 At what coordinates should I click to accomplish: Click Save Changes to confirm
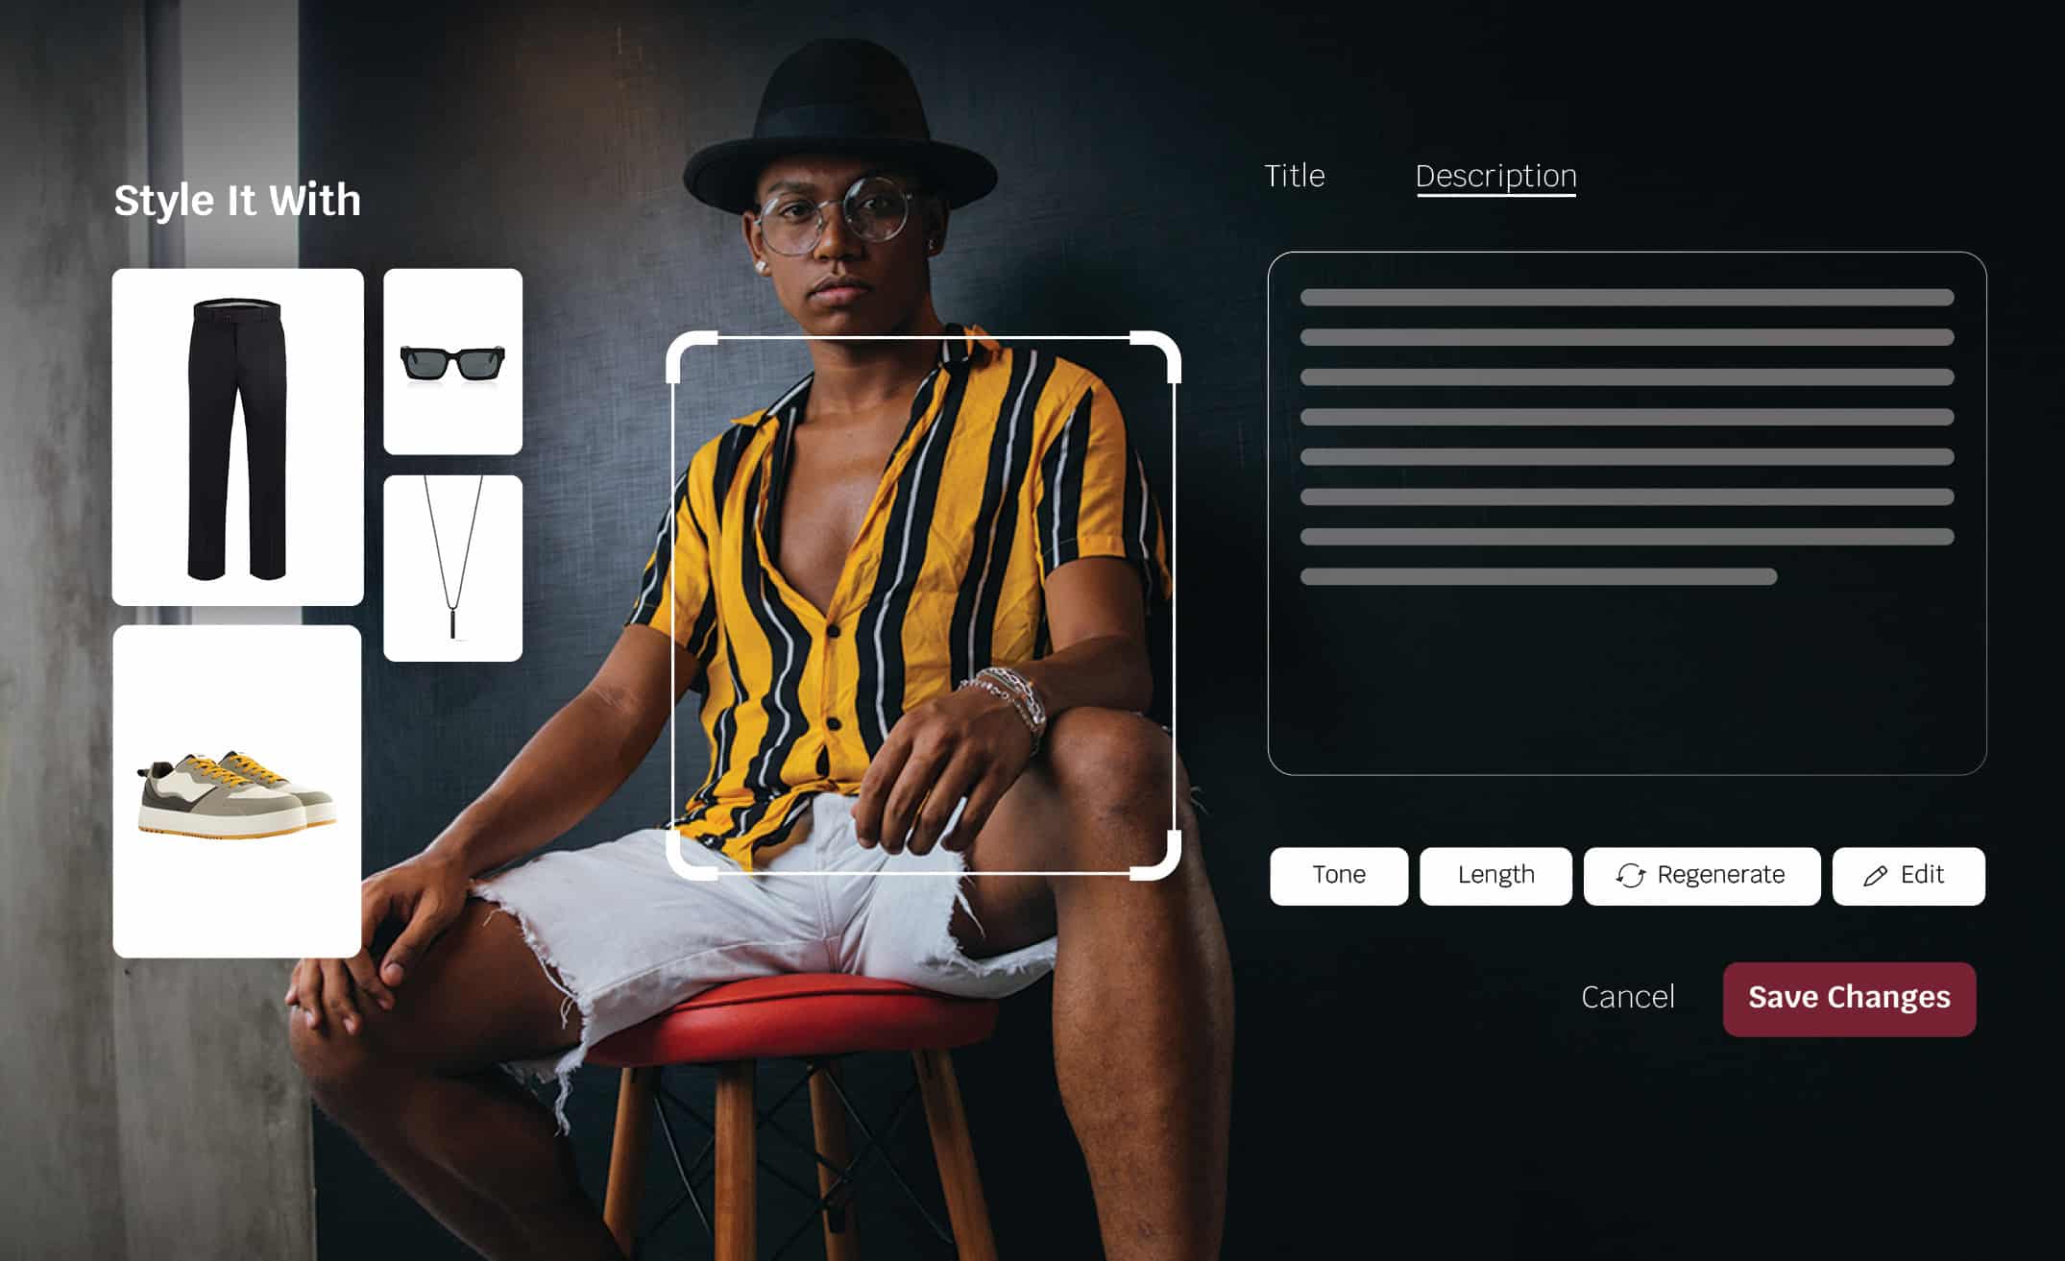(x=1848, y=997)
